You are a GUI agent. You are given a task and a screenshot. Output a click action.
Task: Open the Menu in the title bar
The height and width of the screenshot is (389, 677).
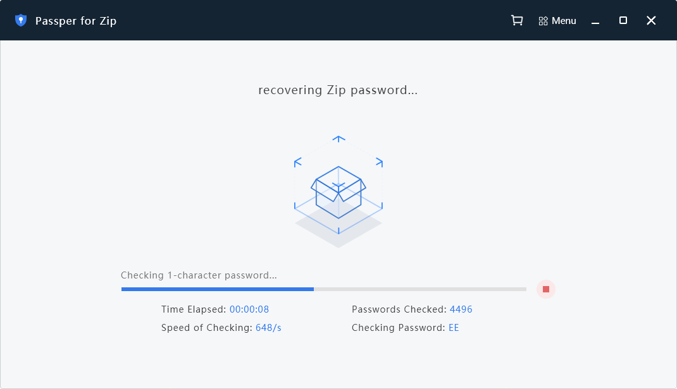click(x=557, y=21)
